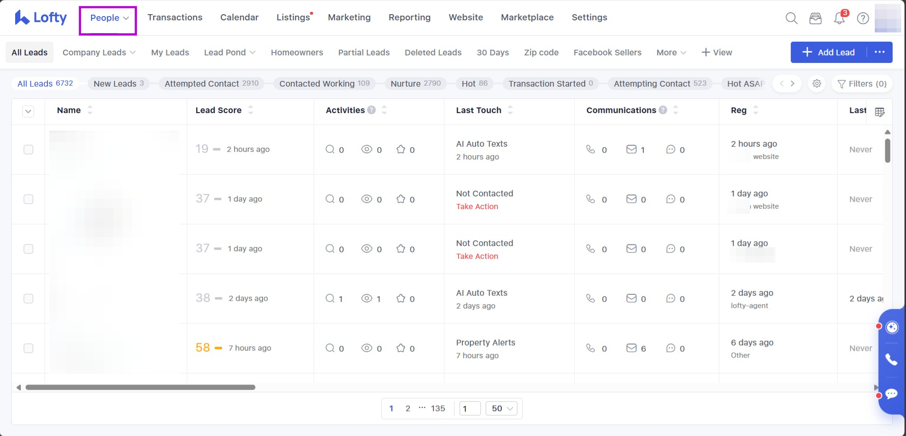This screenshot has width=906, height=436.
Task: Open the 50 per page dropdown
Action: coord(502,409)
